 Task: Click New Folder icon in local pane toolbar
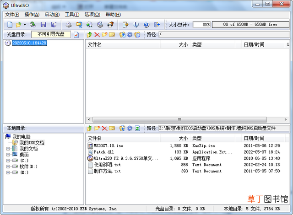[97, 128]
